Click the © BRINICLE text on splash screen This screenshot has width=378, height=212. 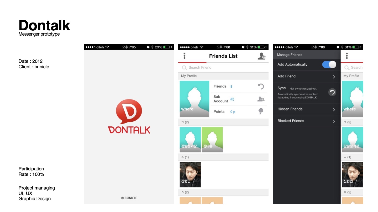(x=129, y=198)
